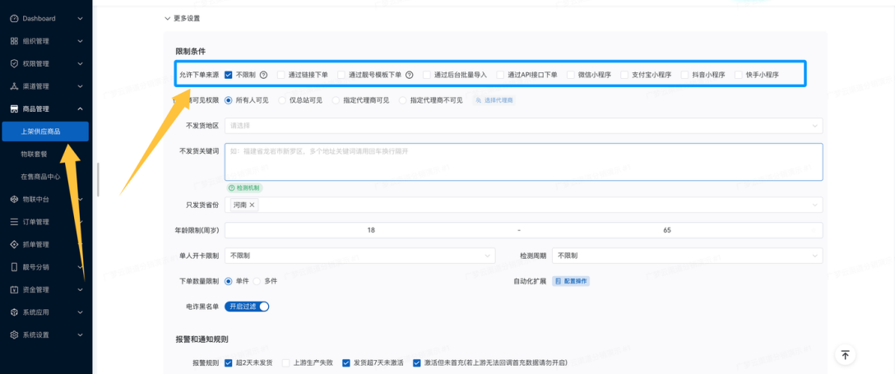The height and width of the screenshot is (374, 895).
Task: Check the 通过后台批量导入 checkbox
Action: 427,75
